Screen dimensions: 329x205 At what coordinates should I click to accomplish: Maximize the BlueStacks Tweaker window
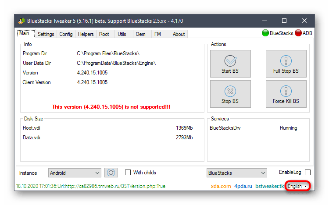click(x=284, y=21)
